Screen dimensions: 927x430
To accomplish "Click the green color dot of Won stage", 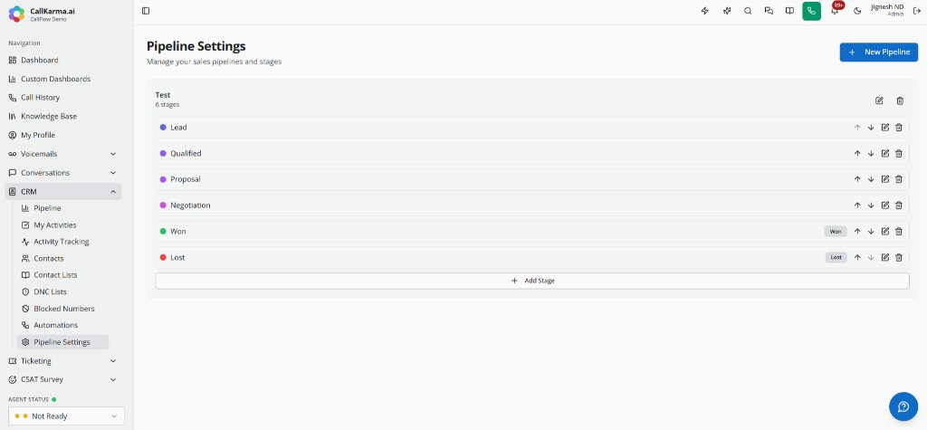I will click(163, 231).
